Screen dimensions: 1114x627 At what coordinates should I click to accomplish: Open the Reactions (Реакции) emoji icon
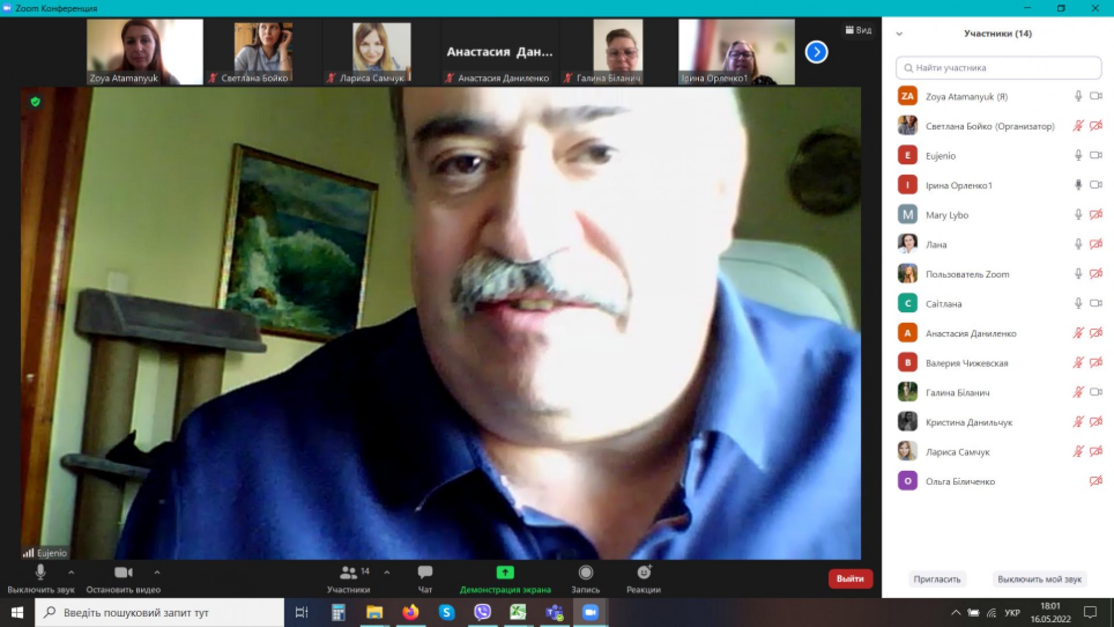pyautogui.click(x=643, y=572)
